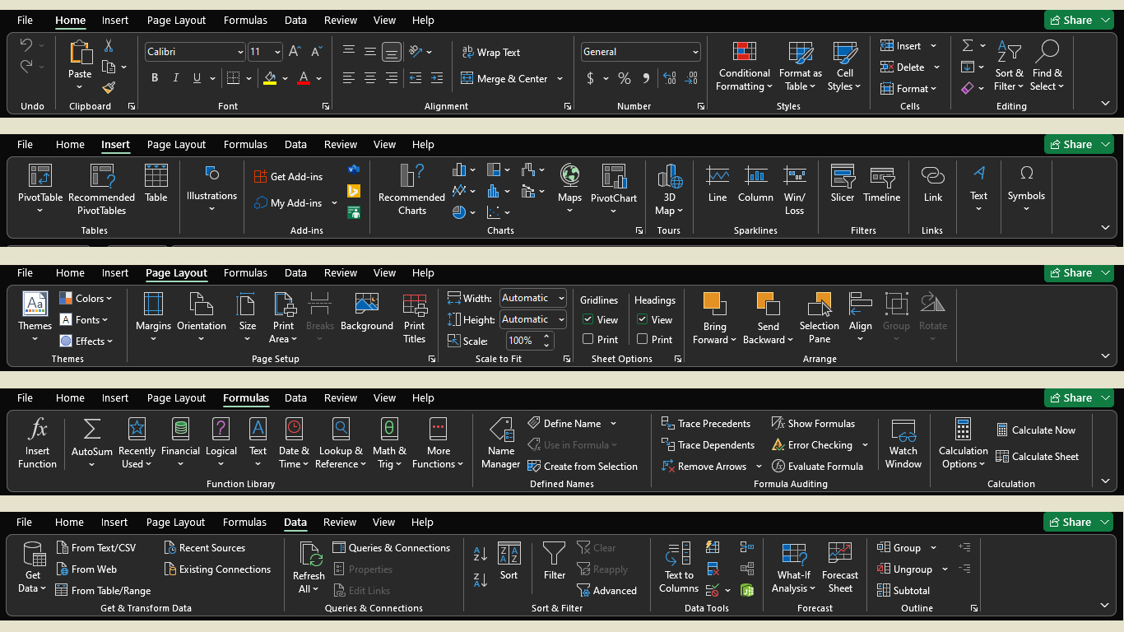
Task: Enable the Gridlines Print checkbox
Action: coord(588,339)
